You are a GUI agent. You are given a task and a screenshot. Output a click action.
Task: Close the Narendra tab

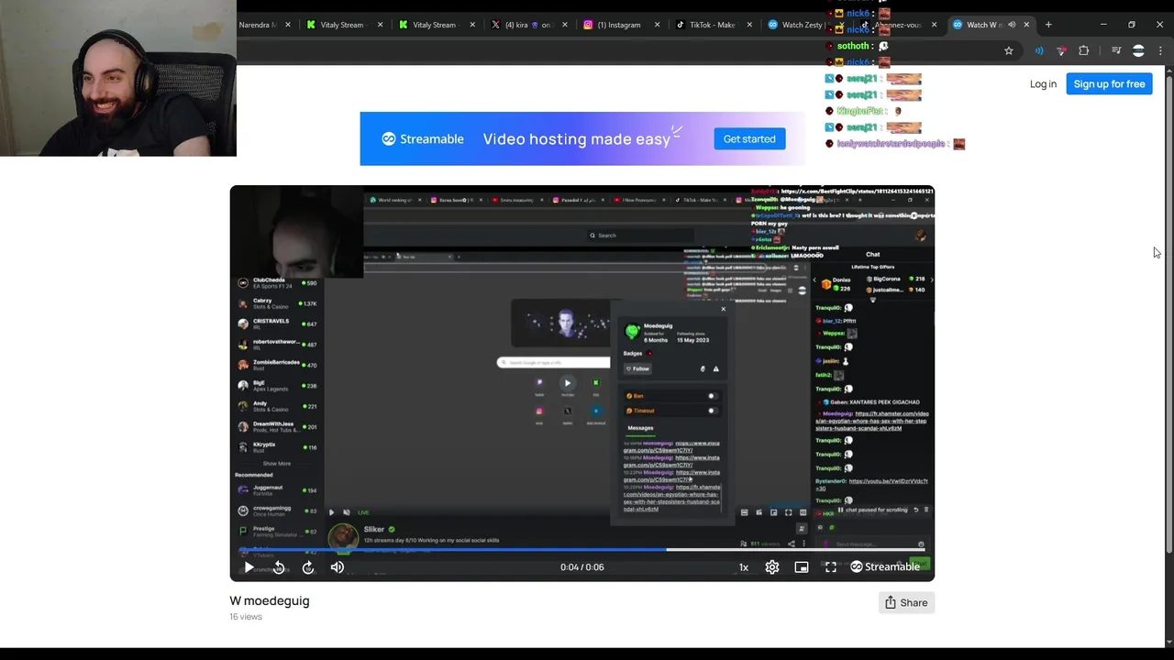(288, 25)
